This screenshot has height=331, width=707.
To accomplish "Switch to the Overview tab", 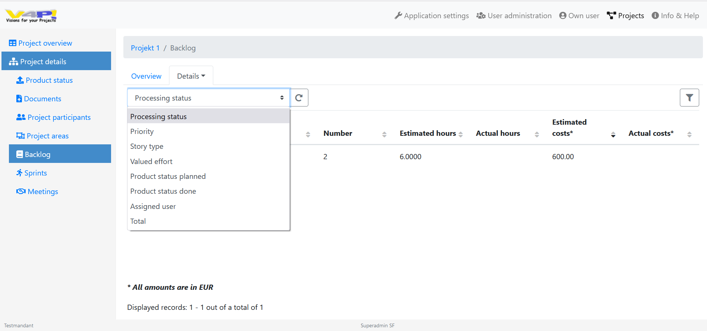I will point(146,76).
